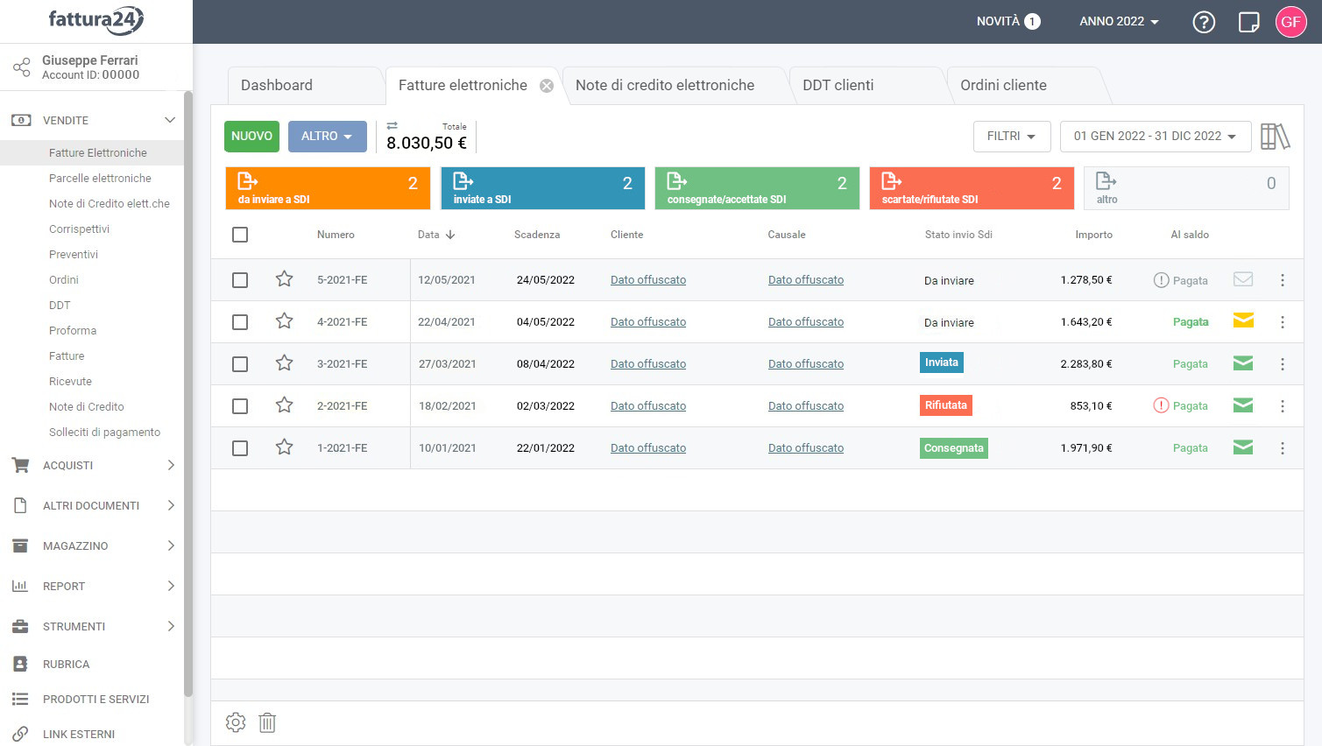The image size is (1322, 746).
Task: Open Causale link for invoice 3-2021-FE
Action: pyautogui.click(x=806, y=364)
